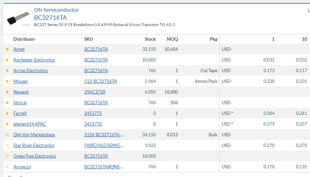
Task: View the transistor product thumbnail
Action: pos(18,18)
